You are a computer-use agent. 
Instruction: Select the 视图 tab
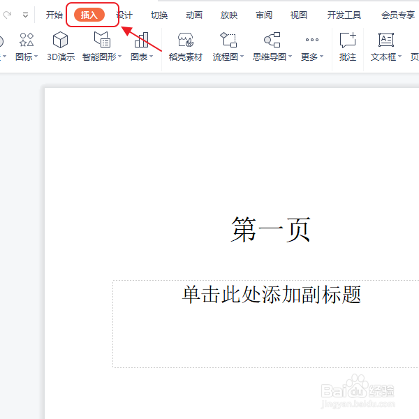tap(299, 15)
